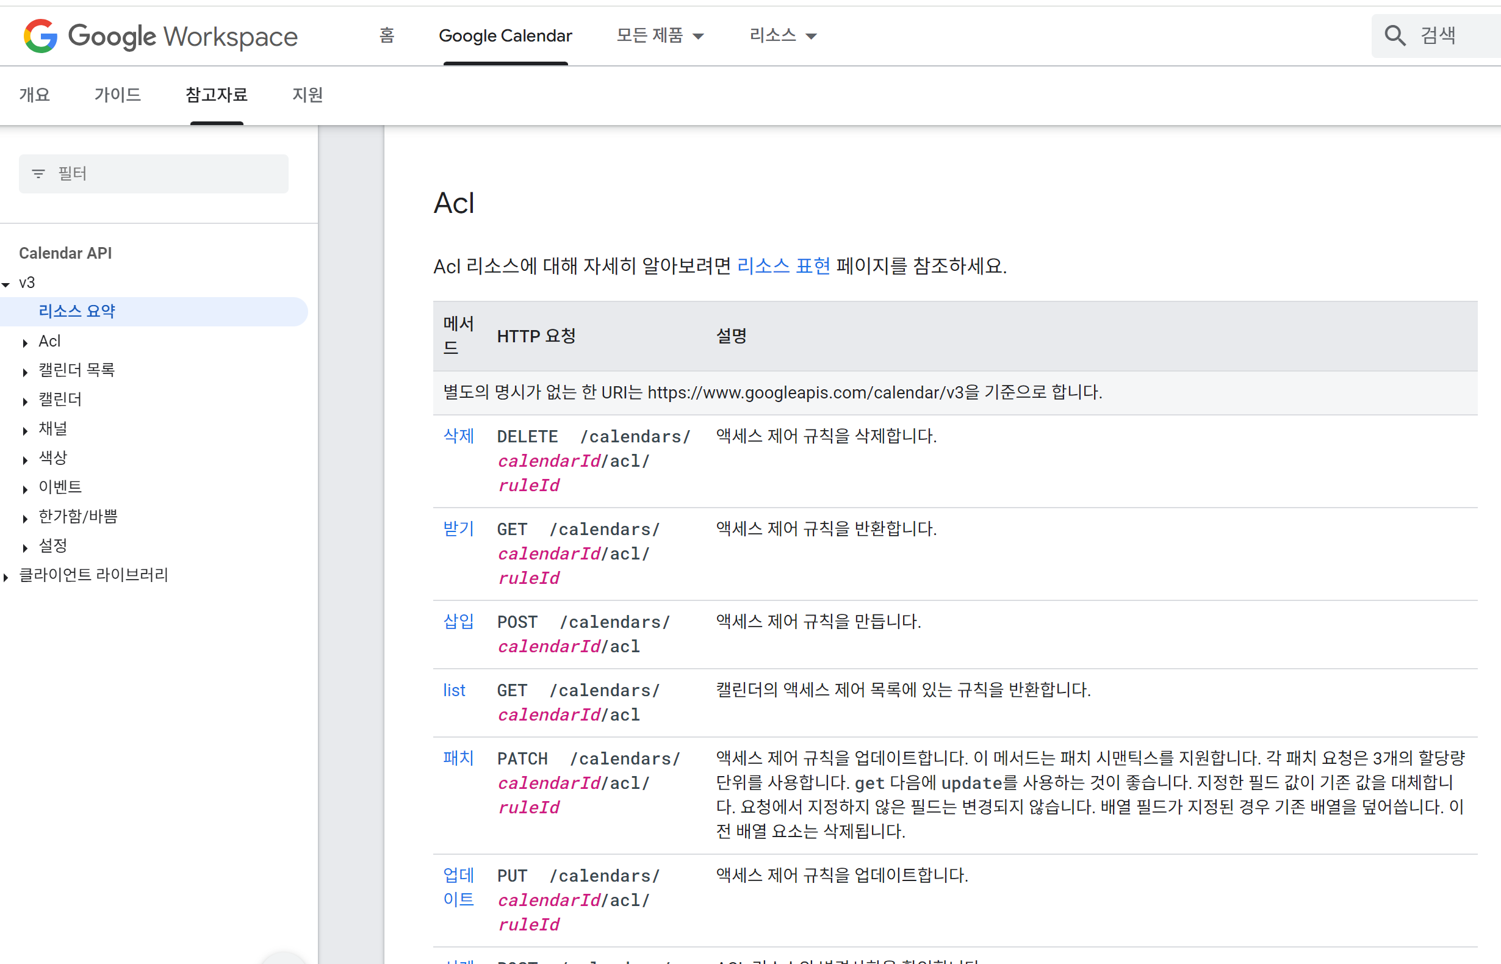Viewport: 1501px width, 964px height.
Task: Click the 검색 search field
Action: point(1436,35)
